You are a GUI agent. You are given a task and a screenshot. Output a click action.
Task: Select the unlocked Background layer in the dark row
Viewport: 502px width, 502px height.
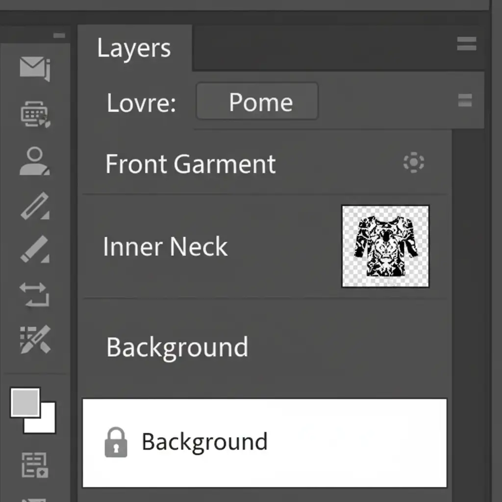[177, 347]
